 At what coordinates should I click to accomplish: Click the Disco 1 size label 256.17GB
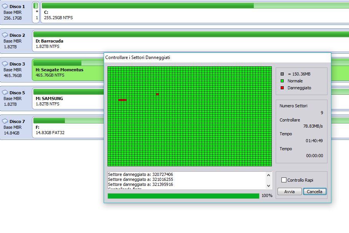[13, 18]
